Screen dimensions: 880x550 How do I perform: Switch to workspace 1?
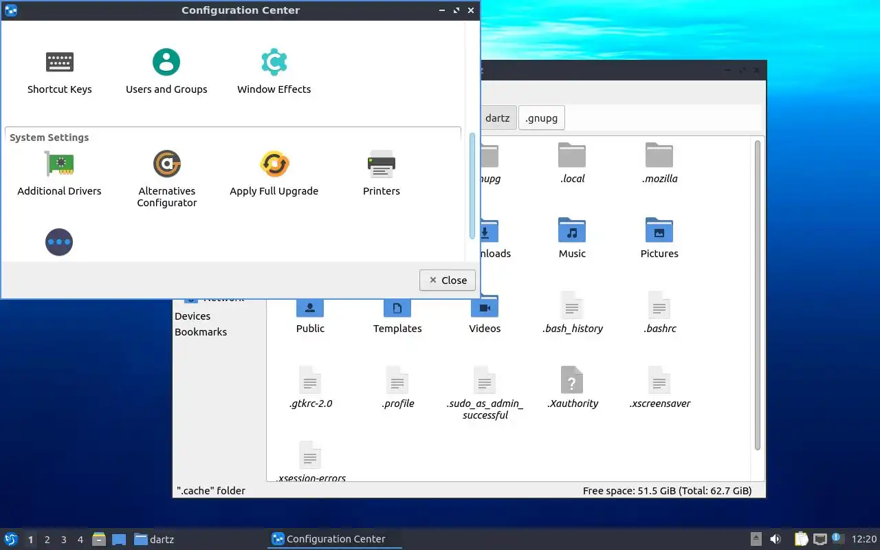(x=30, y=540)
